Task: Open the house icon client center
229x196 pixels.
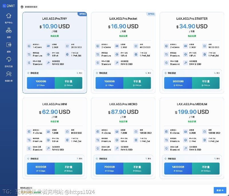Action: [9, 16]
